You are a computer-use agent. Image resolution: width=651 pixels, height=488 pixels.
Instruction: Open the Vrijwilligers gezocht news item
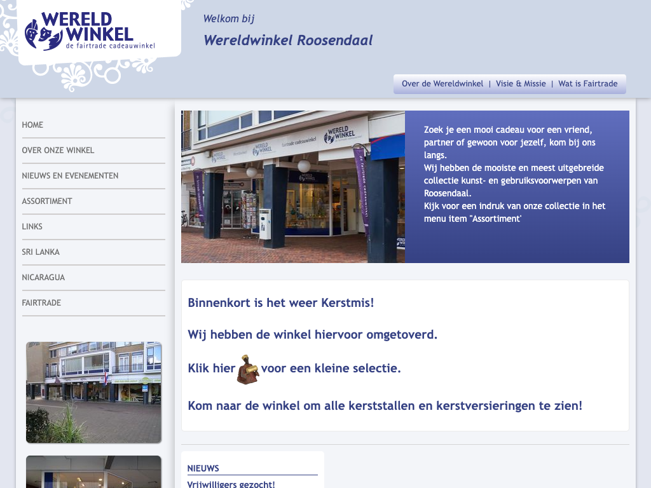tap(231, 484)
